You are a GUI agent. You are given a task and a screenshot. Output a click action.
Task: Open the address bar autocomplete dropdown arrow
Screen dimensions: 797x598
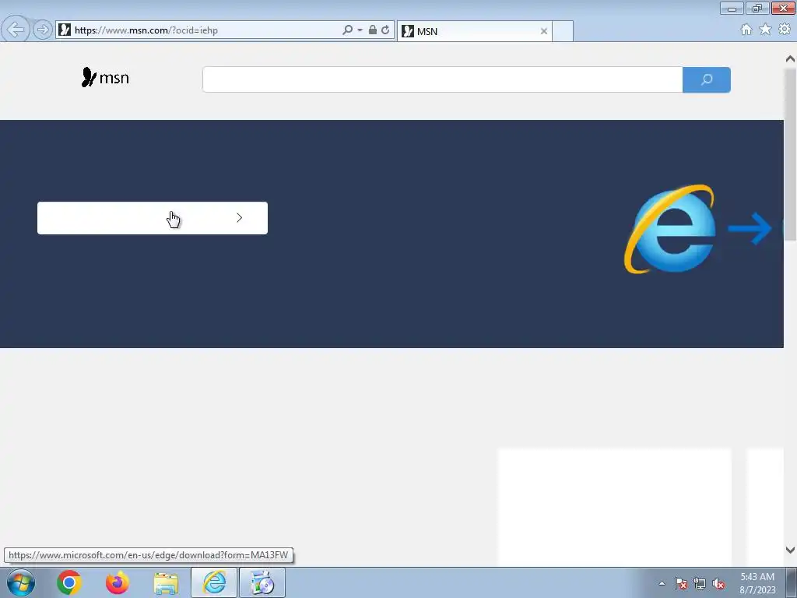360,30
